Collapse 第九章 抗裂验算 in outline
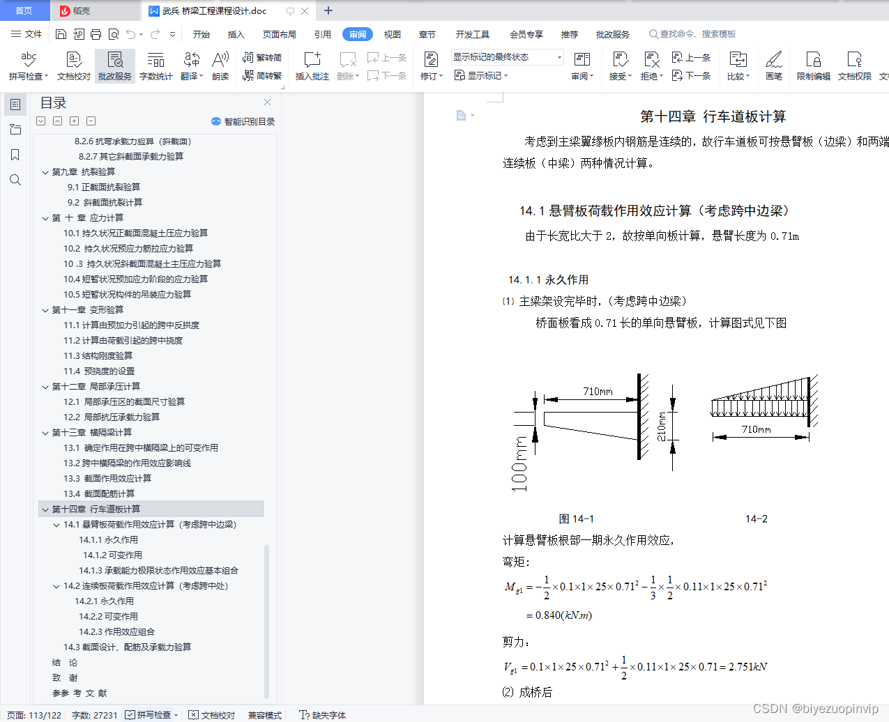889x722 pixels. (x=45, y=172)
